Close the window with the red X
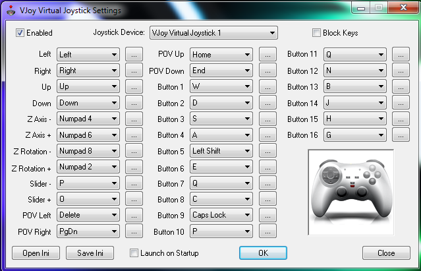Screen dimensions: 421x271 [403, 7]
